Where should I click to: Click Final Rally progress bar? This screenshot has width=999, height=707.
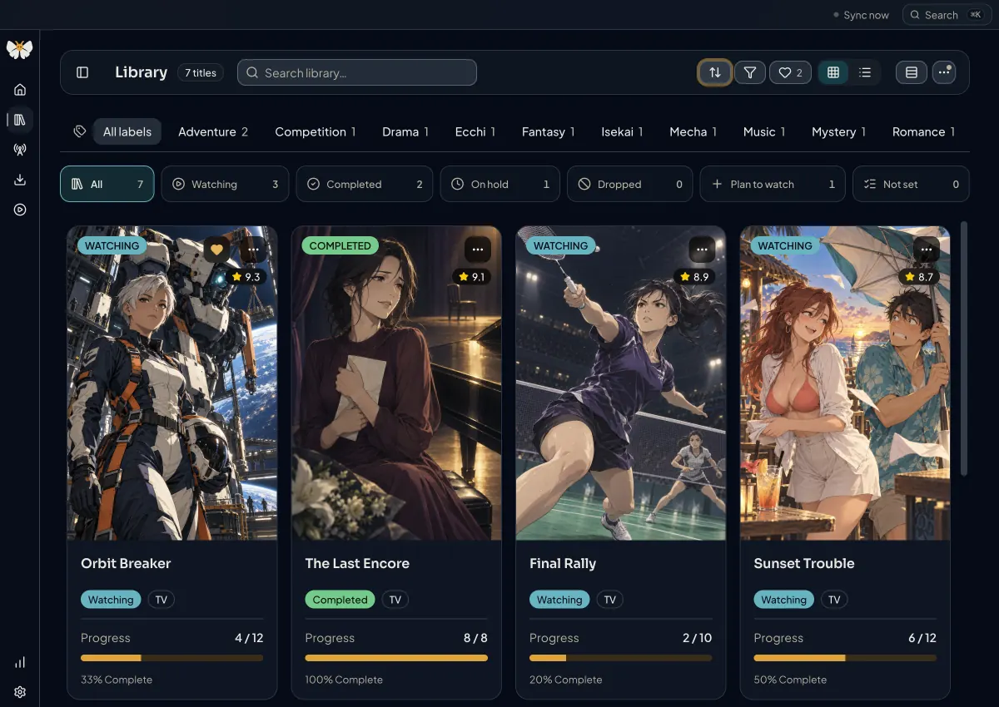click(621, 658)
